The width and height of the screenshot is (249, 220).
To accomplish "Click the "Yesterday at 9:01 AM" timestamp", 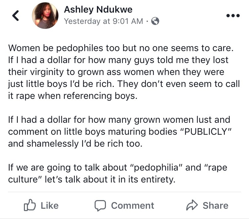I will [x=104, y=21].
